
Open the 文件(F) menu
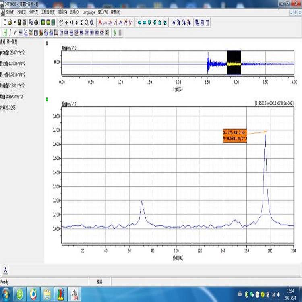[10, 12]
